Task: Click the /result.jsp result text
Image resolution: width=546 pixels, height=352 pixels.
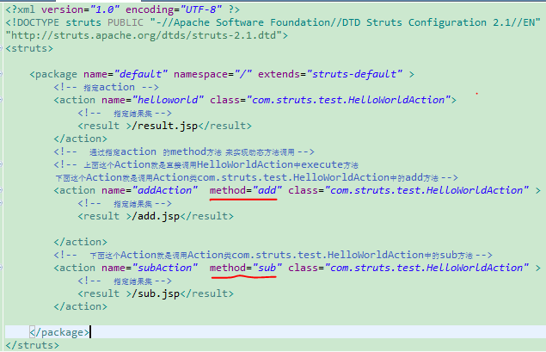Action: pyautogui.click(x=165, y=126)
